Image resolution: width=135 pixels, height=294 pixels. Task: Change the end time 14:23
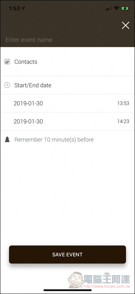click(x=123, y=121)
